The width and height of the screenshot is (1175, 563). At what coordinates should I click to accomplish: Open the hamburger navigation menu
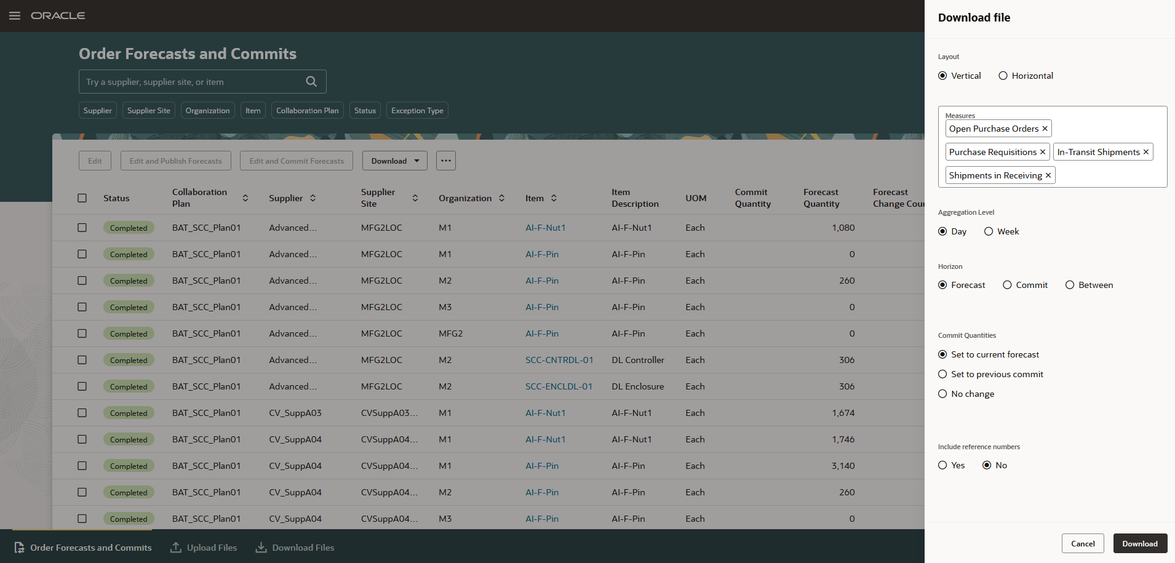15,15
